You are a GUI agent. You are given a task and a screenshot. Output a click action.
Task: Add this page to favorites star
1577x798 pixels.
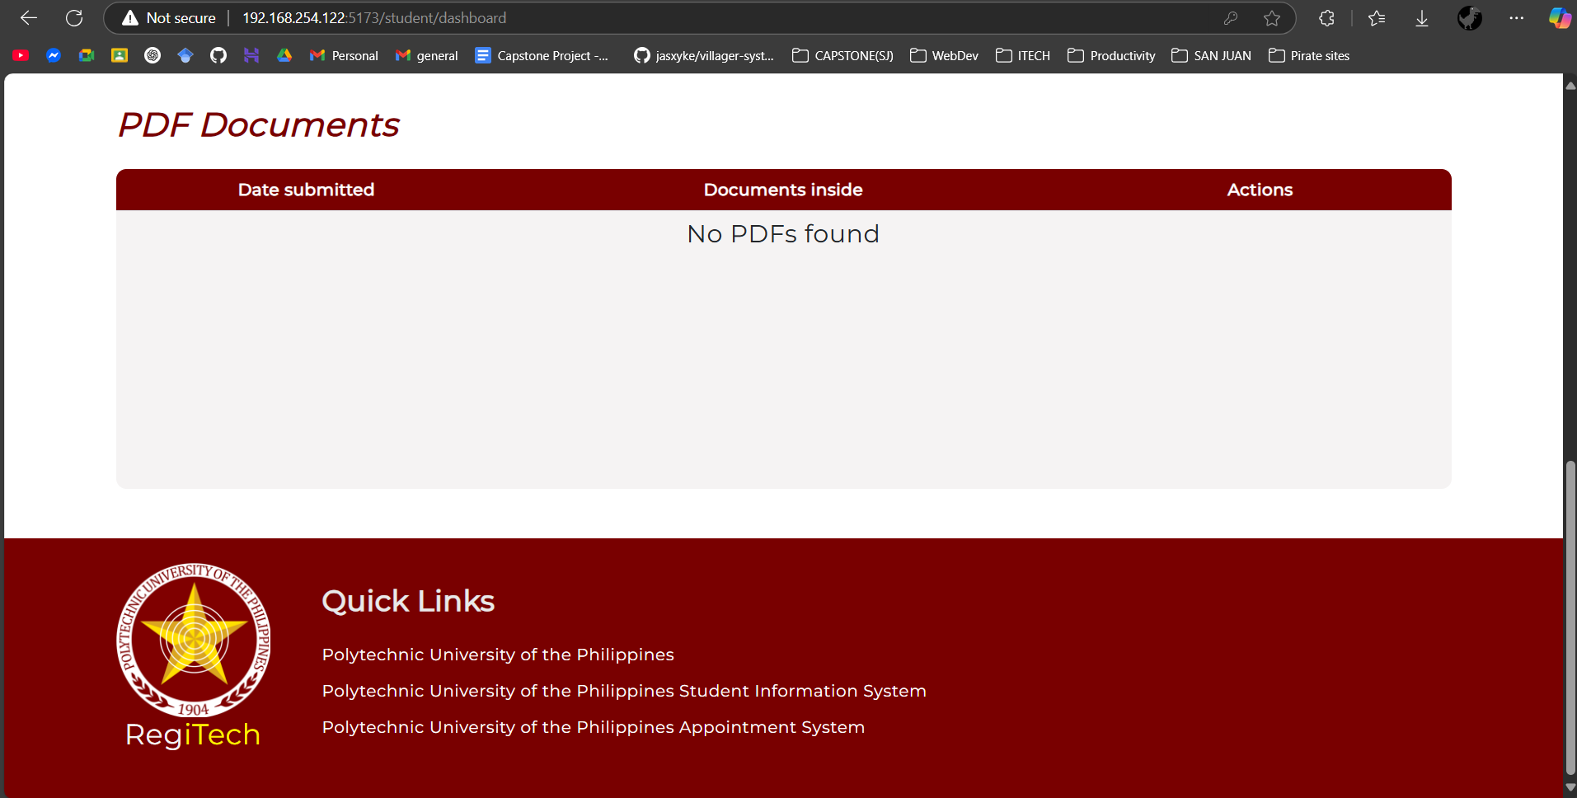[x=1272, y=18]
